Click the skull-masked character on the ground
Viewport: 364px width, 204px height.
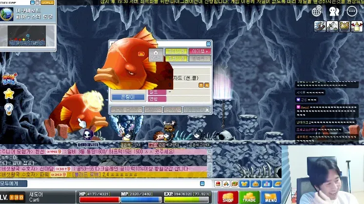pos(88,134)
